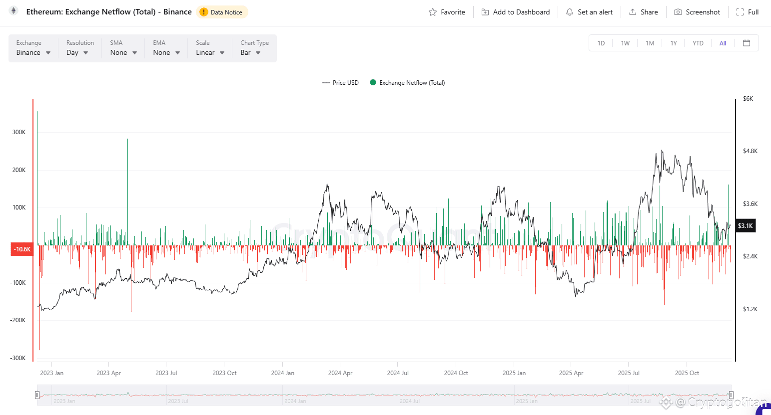Open the SMA dropdown

pos(123,52)
